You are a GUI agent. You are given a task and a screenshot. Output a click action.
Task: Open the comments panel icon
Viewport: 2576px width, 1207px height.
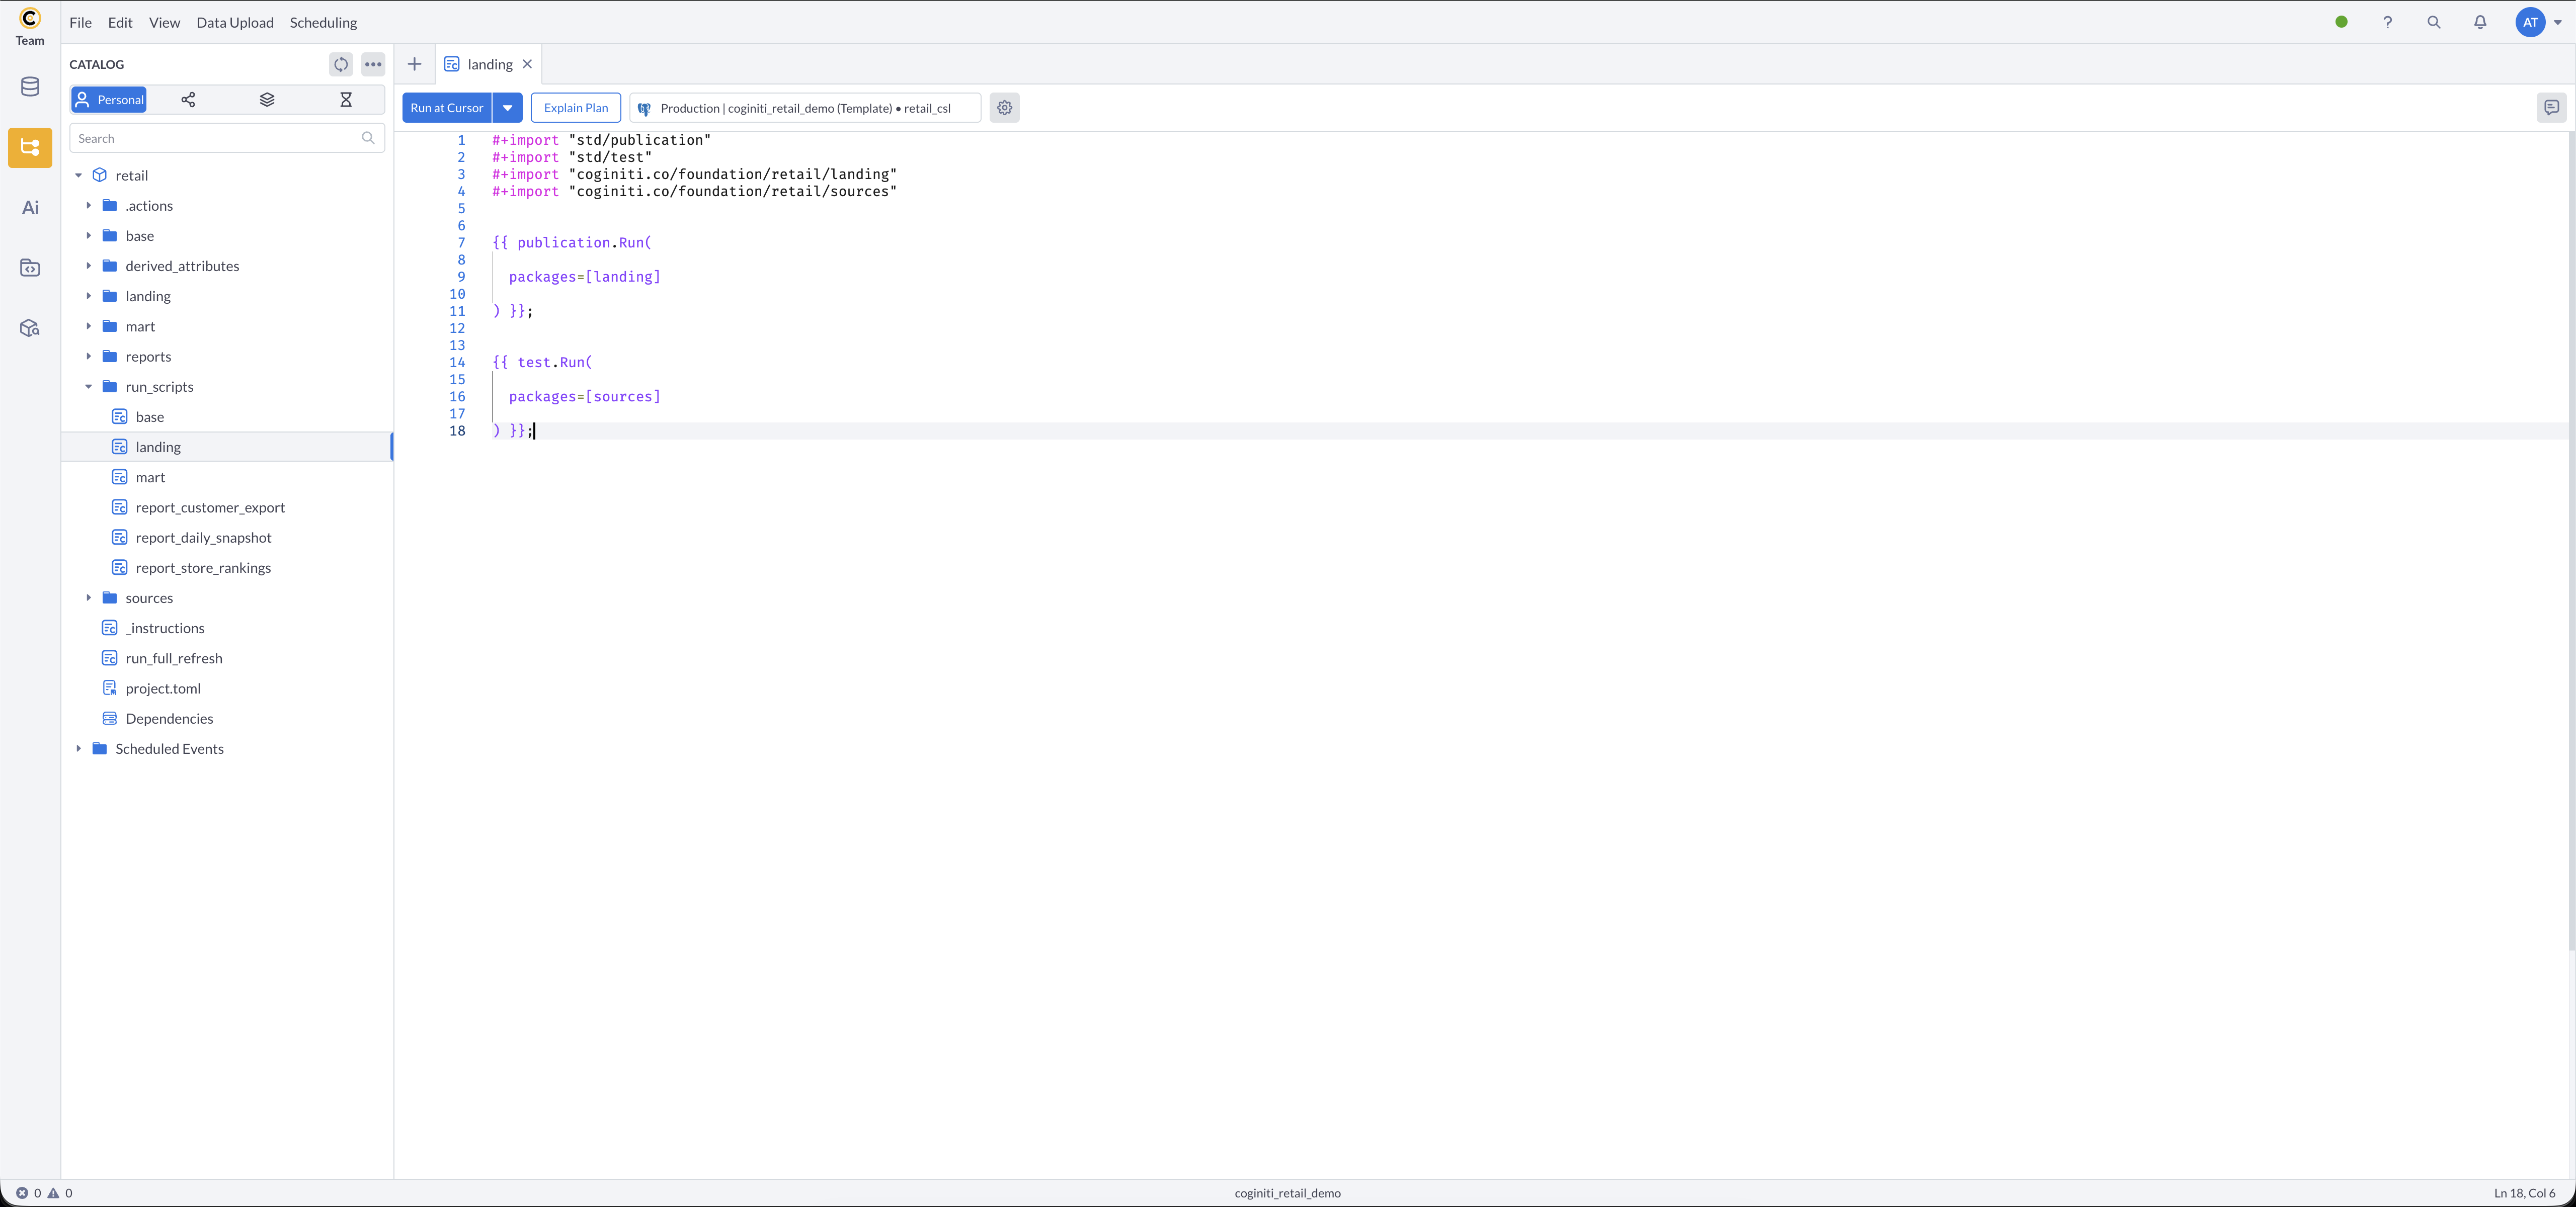point(2551,108)
